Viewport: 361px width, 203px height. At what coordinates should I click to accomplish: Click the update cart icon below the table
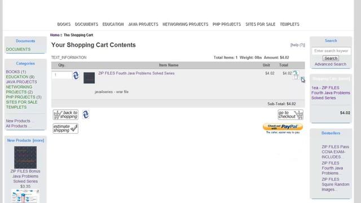click(x=86, y=114)
